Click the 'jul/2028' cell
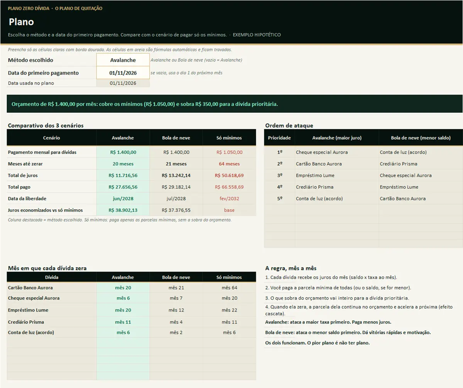 tap(176, 198)
